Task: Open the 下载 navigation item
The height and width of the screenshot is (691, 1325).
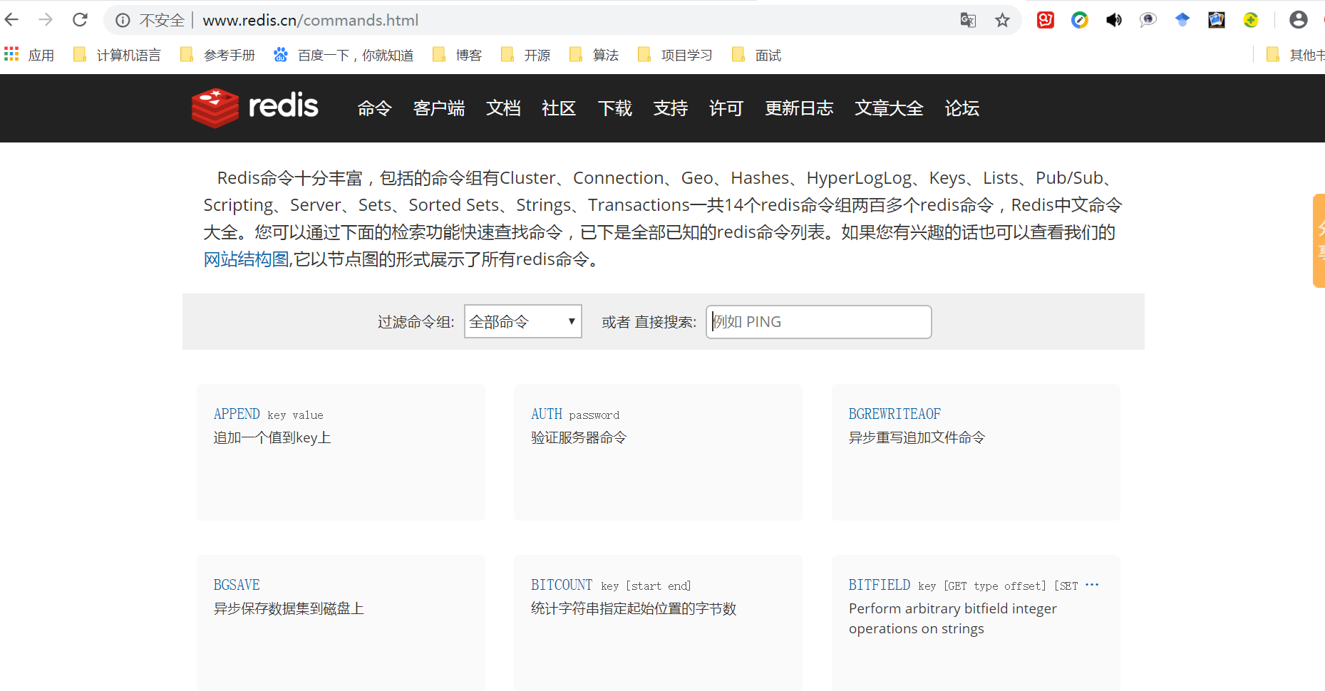Action: [x=615, y=108]
